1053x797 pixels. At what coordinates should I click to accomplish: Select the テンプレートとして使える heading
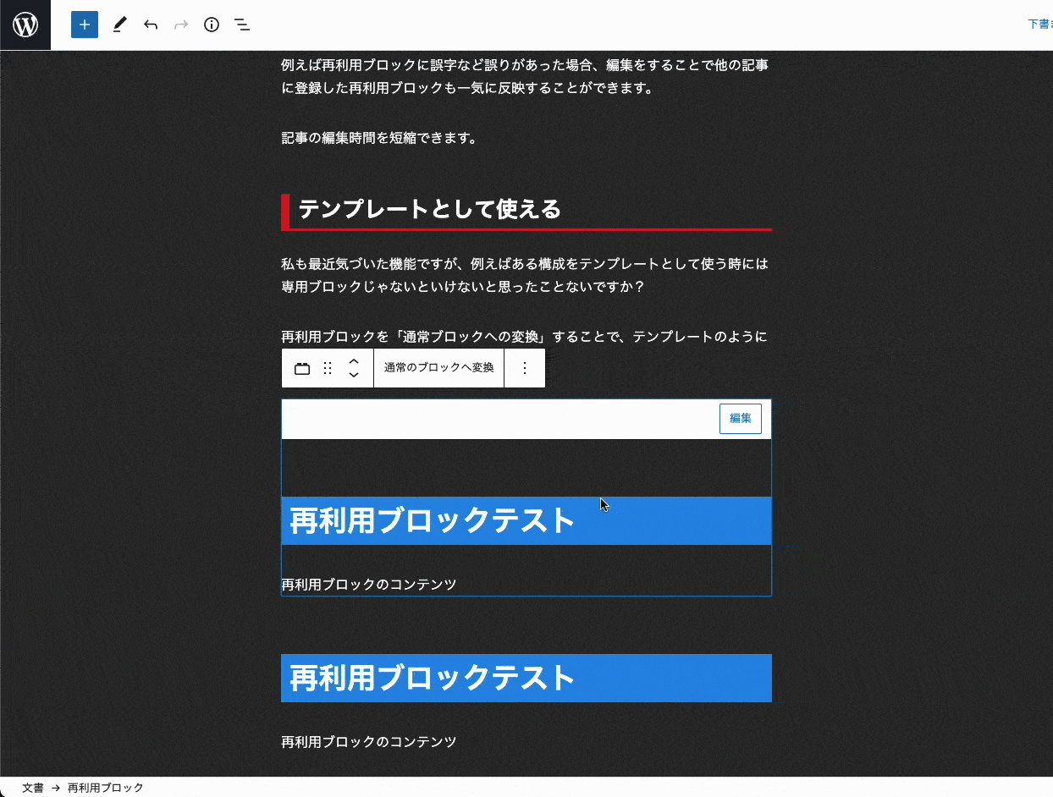click(429, 209)
